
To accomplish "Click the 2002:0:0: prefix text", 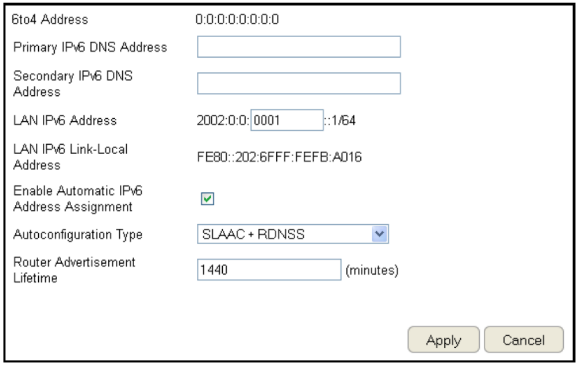I will 223,121.
